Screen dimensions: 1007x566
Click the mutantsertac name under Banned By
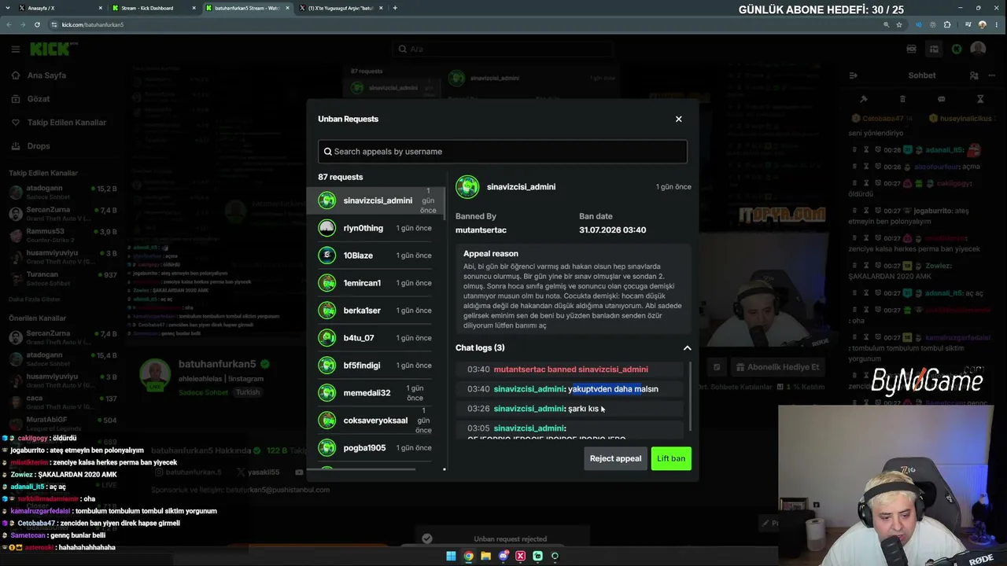tap(481, 230)
